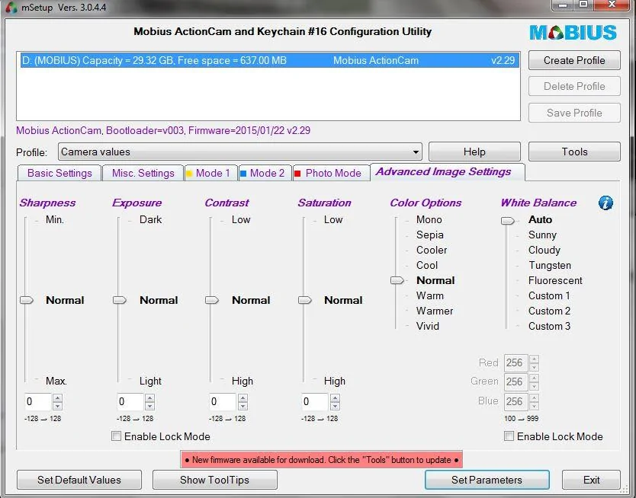This screenshot has width=636, height=498.
Task: Decrease Saturation value with its down arrow
Action: pos(335,406)
